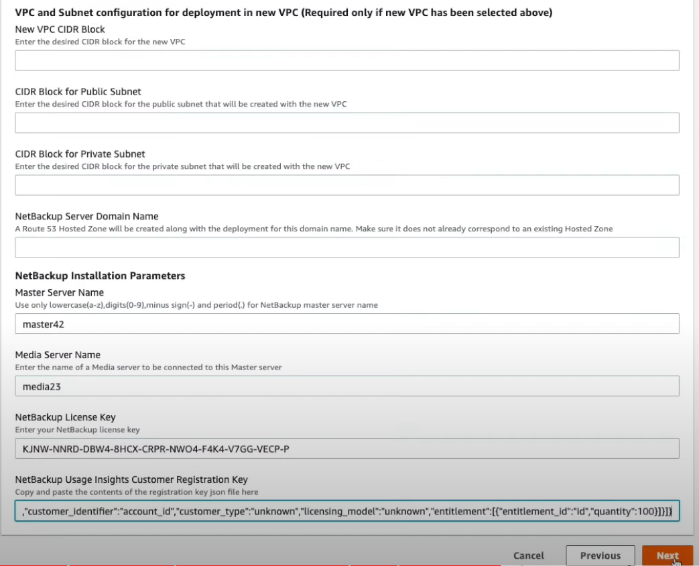
Task: Click the 'Use only lowercase(a-z)' hint text
Action: [196, 305]
